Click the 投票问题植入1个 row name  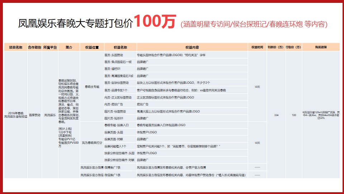click(x=115, y=146)
